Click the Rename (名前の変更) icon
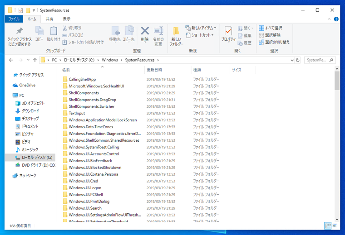The image size is (345, 235). (158, 31)
